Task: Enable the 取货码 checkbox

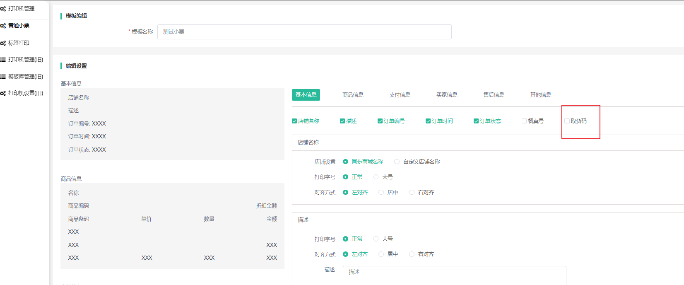Action: click(567, 121)
